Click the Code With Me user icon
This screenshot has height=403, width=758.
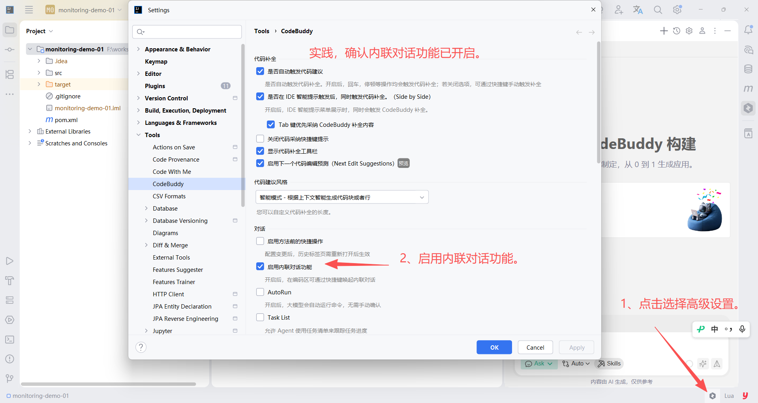pos(619,10)
